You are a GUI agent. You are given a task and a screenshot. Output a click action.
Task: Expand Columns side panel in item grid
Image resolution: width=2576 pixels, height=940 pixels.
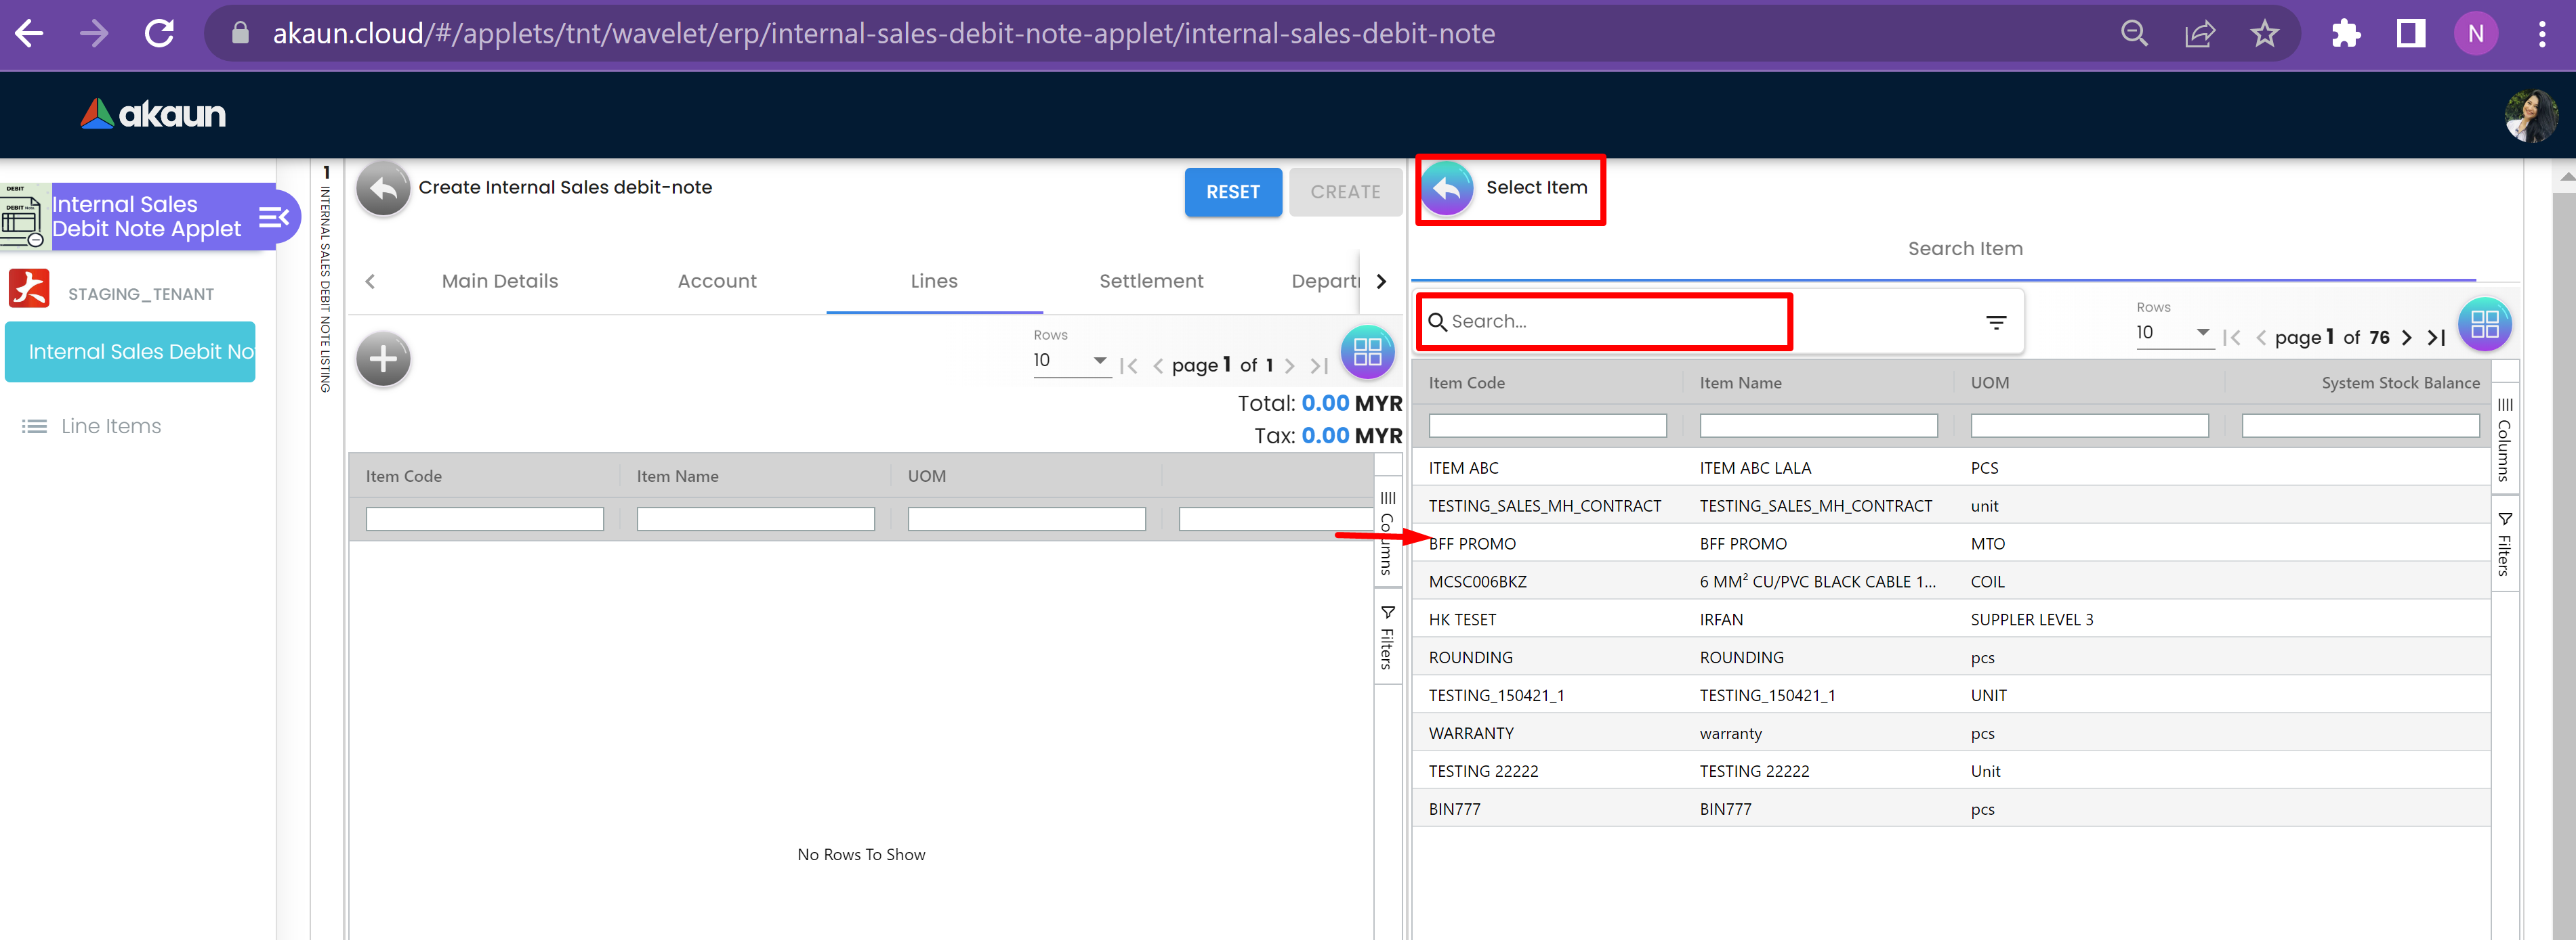(2504, 439)
